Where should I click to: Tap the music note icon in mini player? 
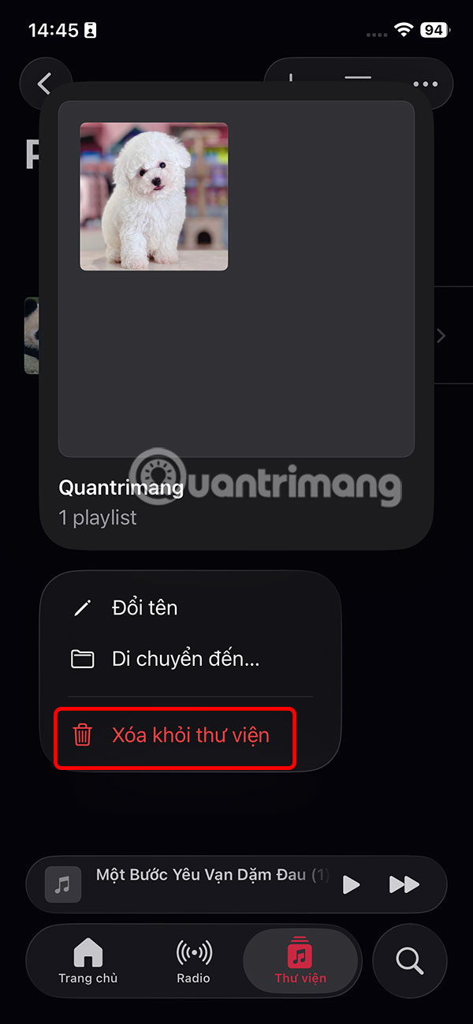click(x=63, y=884)
